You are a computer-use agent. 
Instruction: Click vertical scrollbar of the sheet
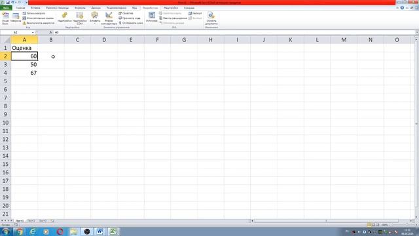point(416,125)
